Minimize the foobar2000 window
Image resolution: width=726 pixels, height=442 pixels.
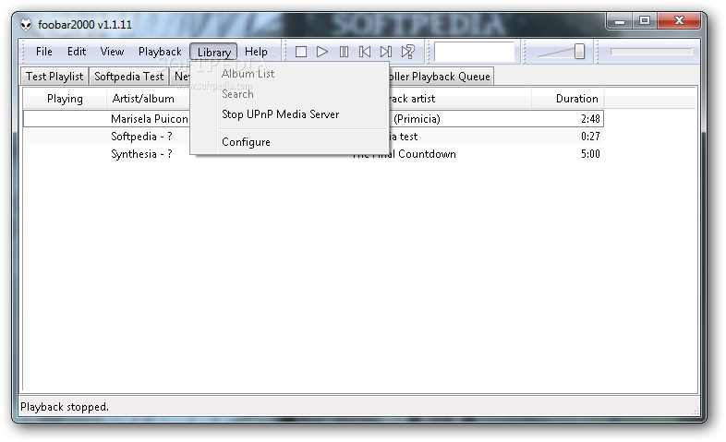620,21
